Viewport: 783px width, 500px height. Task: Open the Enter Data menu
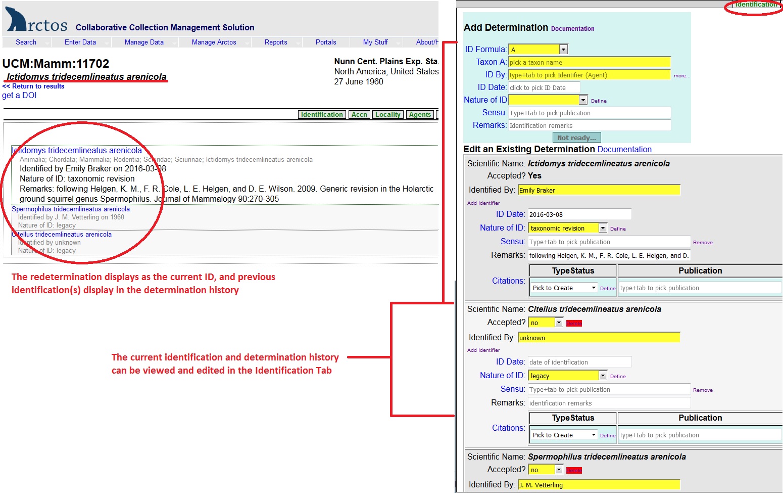pyautogui.click(x=80, y=42)
